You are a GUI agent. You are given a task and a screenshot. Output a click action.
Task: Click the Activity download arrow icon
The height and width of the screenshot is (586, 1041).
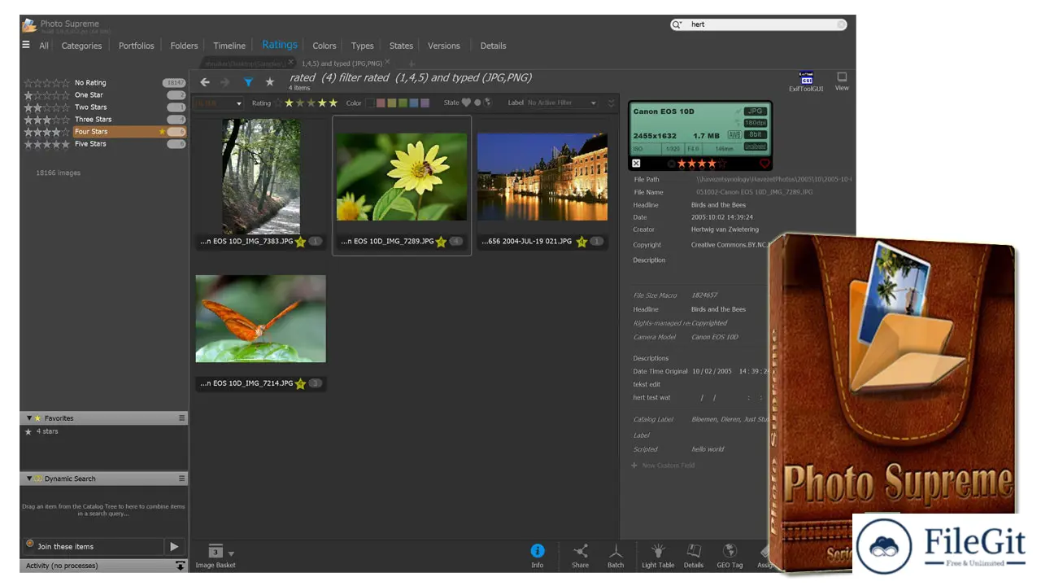click(180, 566)
